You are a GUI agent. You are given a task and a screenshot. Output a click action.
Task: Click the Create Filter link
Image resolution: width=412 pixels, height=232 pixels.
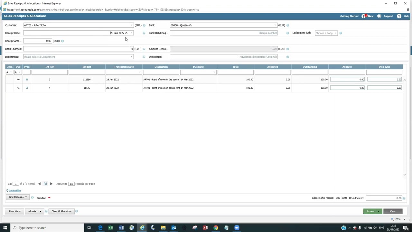click(x=15, y=191)
